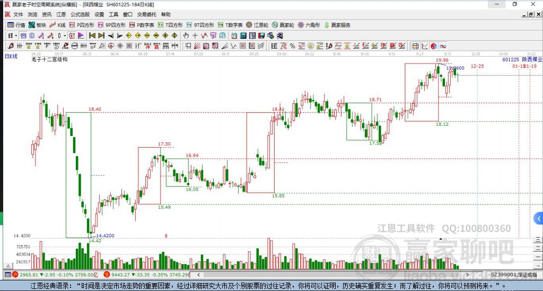This screenshot has height=291, width=543.
Task: Click the black left-arrow step icon
Action: [111, 35]
